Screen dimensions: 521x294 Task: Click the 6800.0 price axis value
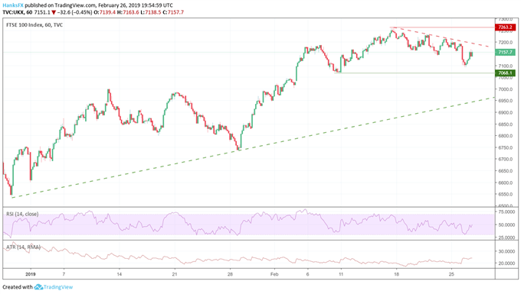coord(505,136)
